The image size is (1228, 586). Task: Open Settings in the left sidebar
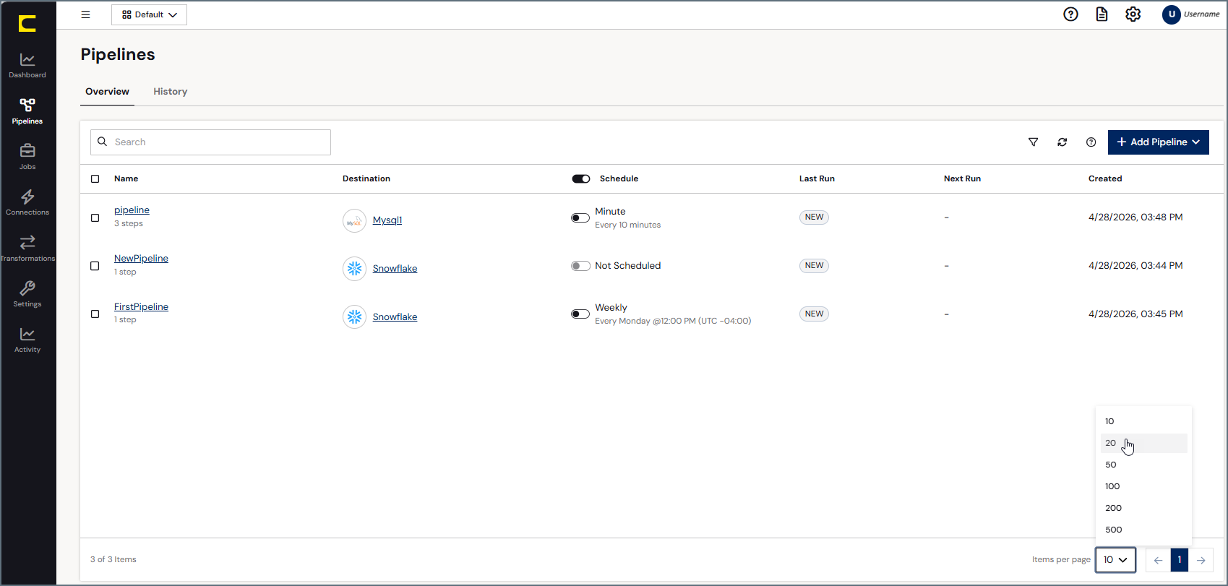click(27, 294)
